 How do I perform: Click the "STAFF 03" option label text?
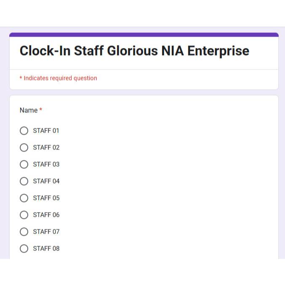[46, 164]
